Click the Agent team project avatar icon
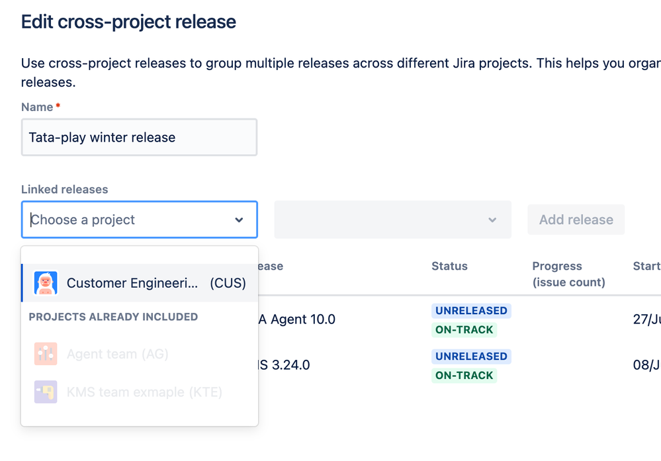The image size is (661, 461). (x=46, y=354)
